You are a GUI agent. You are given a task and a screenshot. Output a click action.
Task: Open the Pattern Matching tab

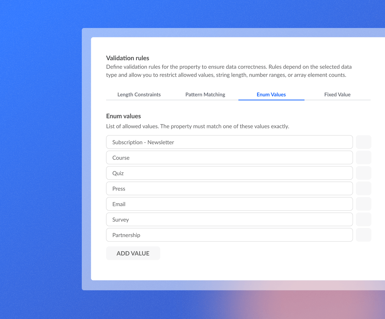point(205,94)
